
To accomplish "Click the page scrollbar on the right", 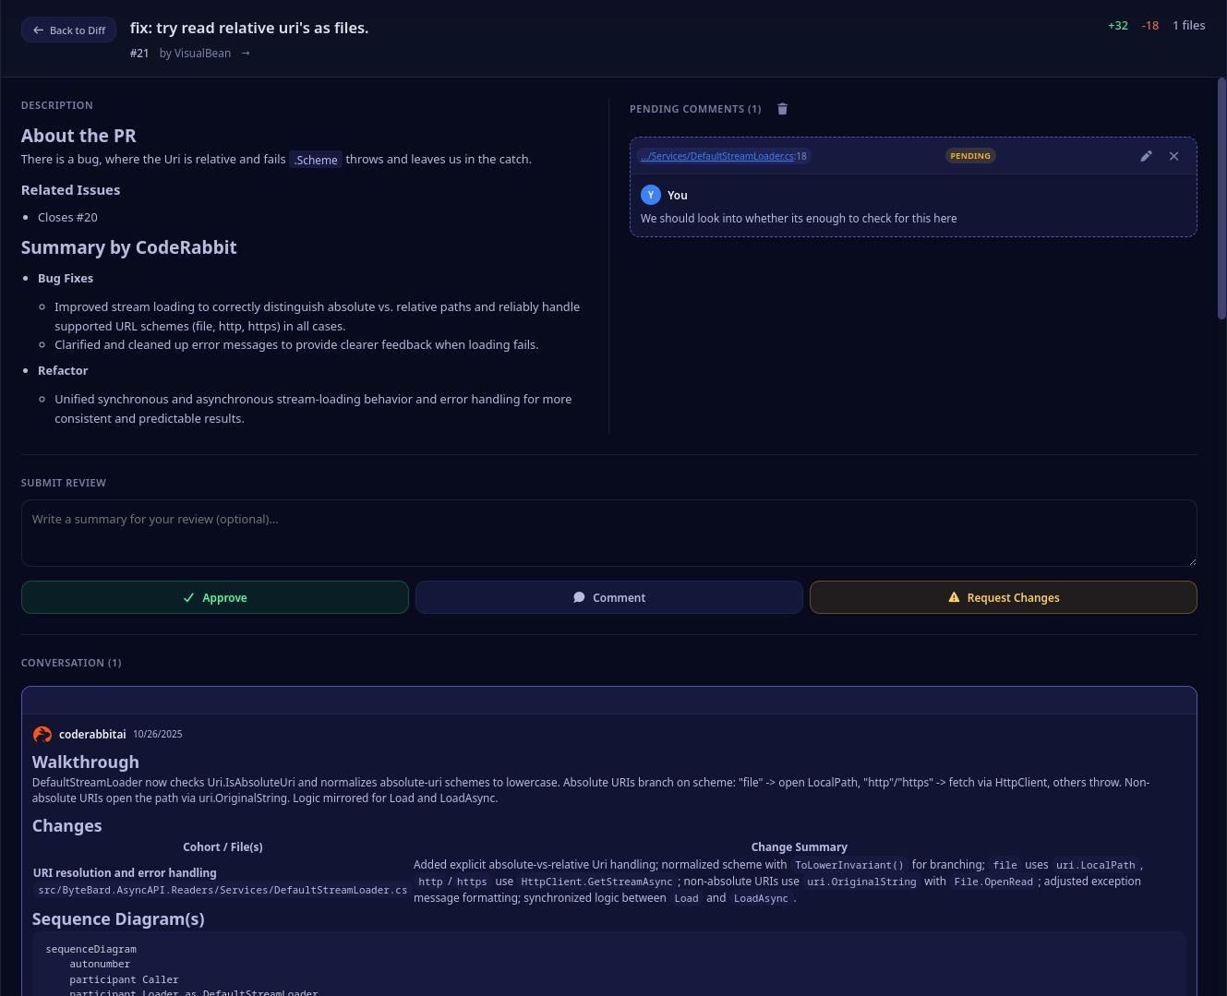I will click(x=1221, y=185).
